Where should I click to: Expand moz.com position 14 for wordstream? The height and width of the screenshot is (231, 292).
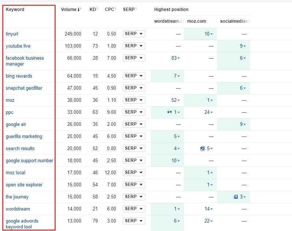coord(208,209)
